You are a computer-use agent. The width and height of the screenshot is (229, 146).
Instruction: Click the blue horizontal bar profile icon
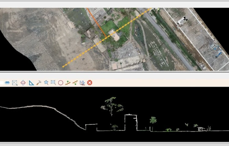pos(7,83)
